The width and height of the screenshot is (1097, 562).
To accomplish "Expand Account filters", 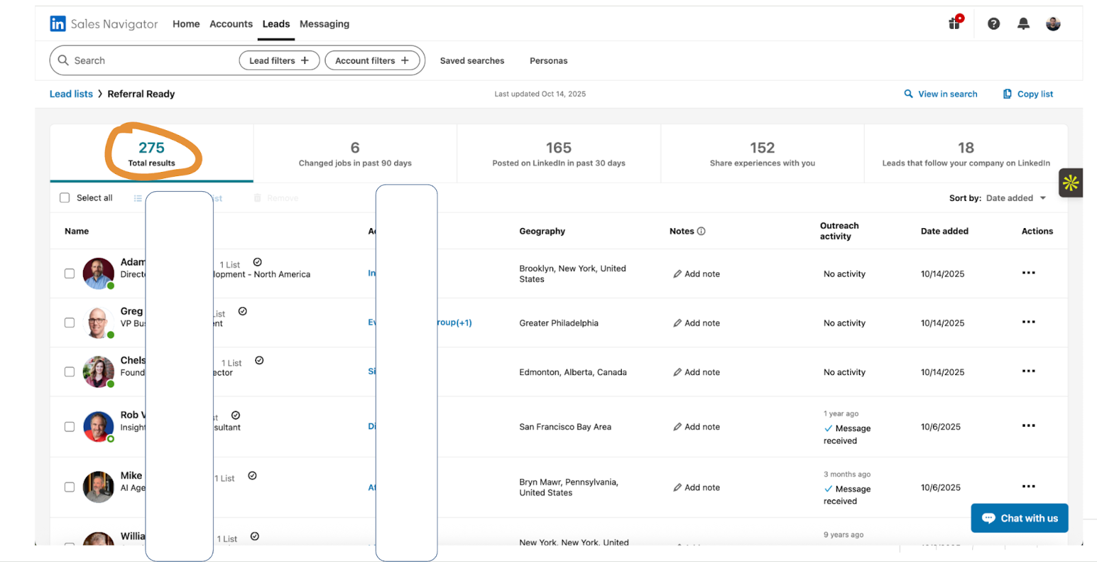I will pos(372,60).
